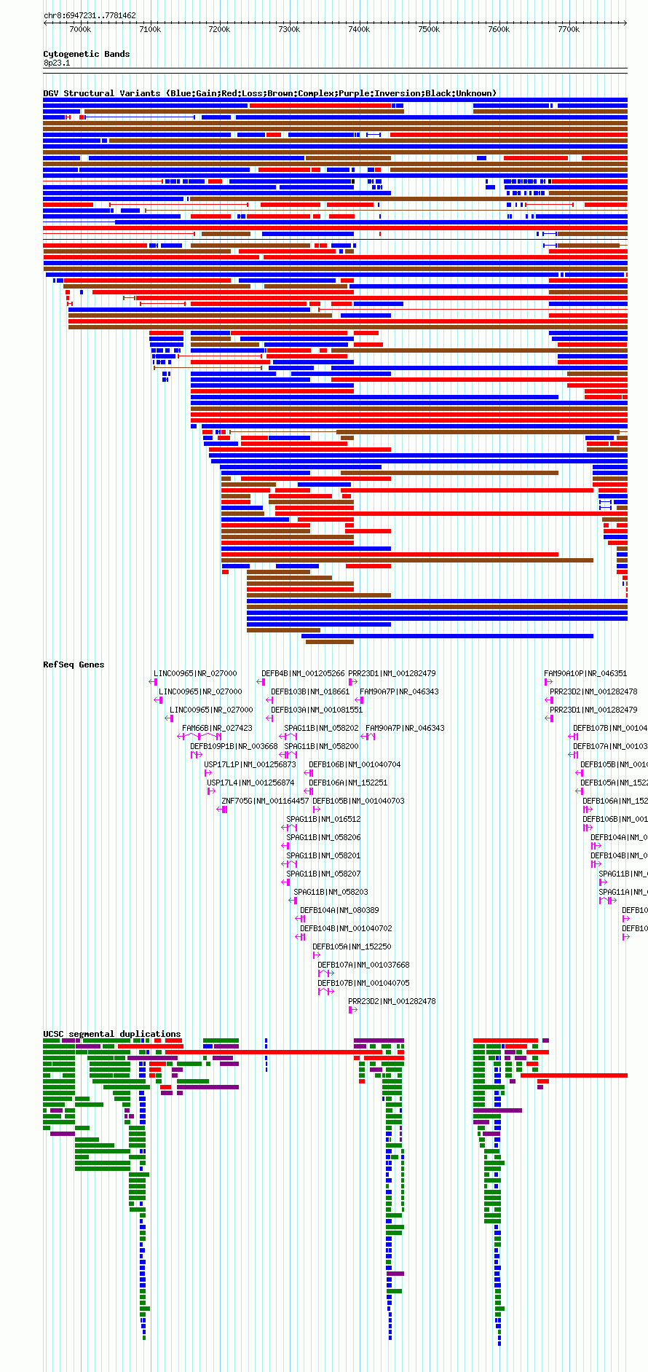Screen dimensions: 648x1372
Task: Open the DEFB103B|NM_018661 gene label
Action: (310, 691)
